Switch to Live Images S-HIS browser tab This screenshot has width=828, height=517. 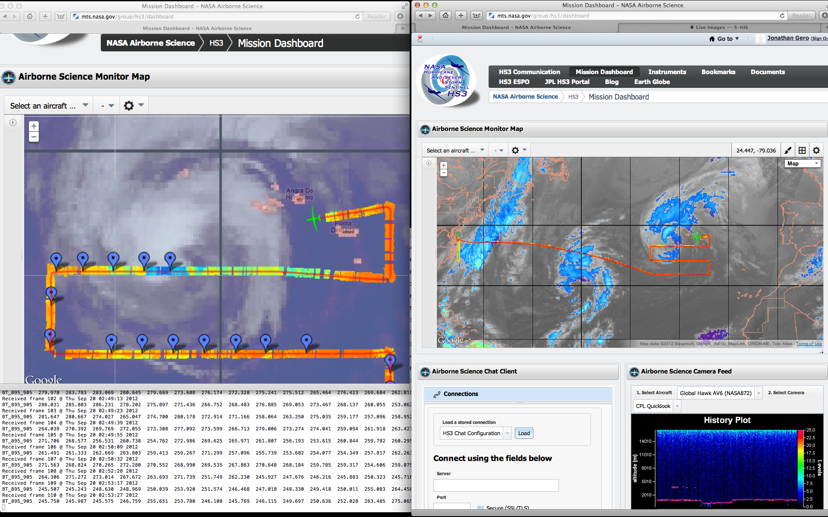(721, 28)
